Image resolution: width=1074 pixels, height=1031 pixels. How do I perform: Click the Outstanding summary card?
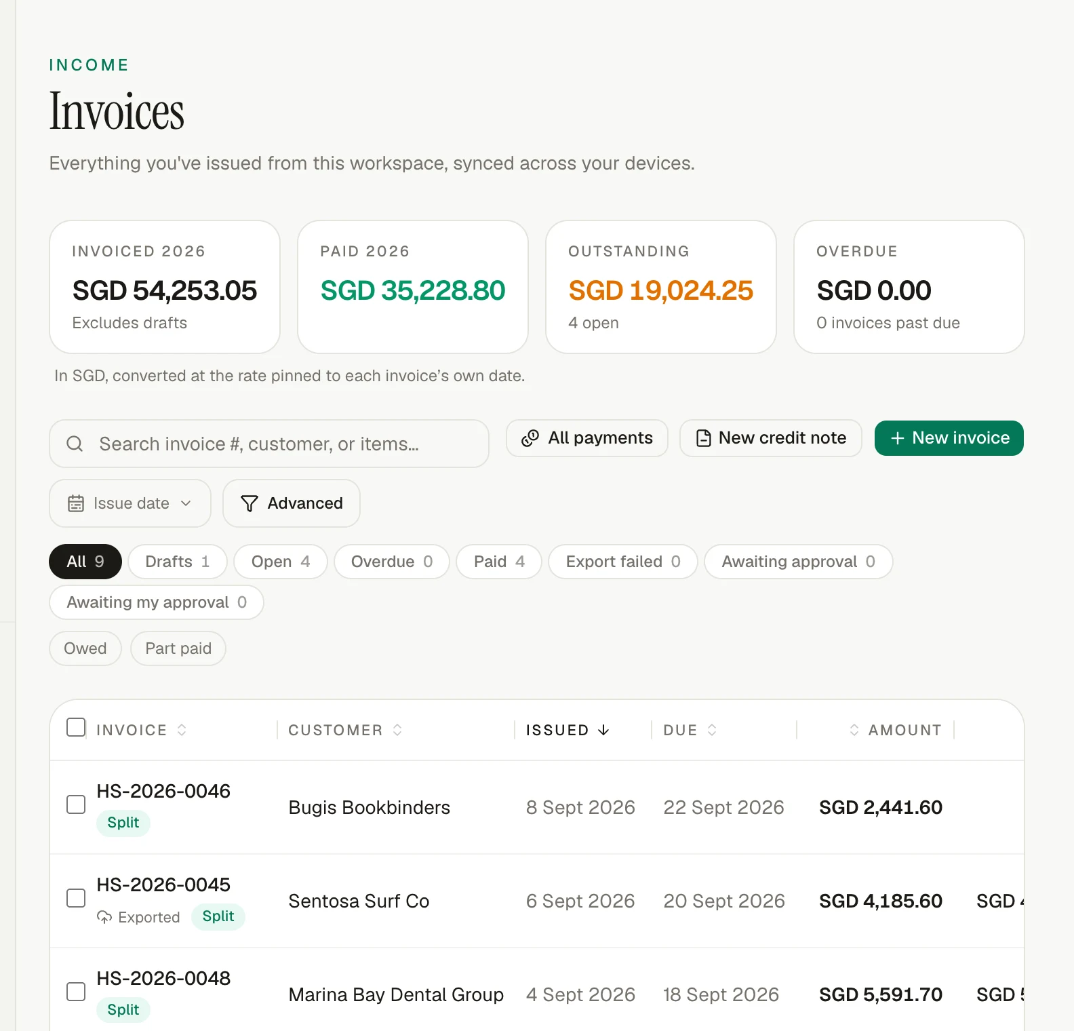(x=661, y=287)
